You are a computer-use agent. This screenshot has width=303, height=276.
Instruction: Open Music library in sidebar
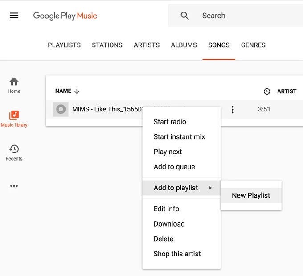(14, 119)
